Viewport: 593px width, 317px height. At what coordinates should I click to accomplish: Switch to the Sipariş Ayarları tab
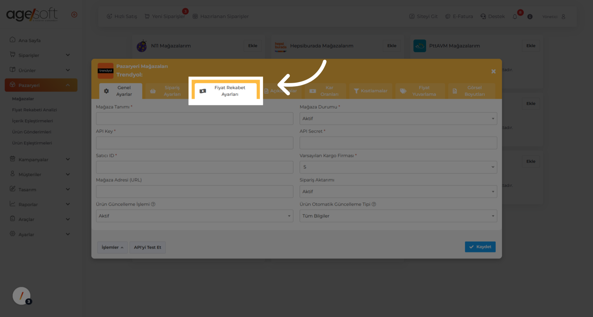coord(167,91)
